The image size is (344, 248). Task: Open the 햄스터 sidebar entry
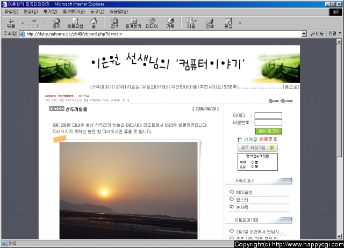[242, 200]
